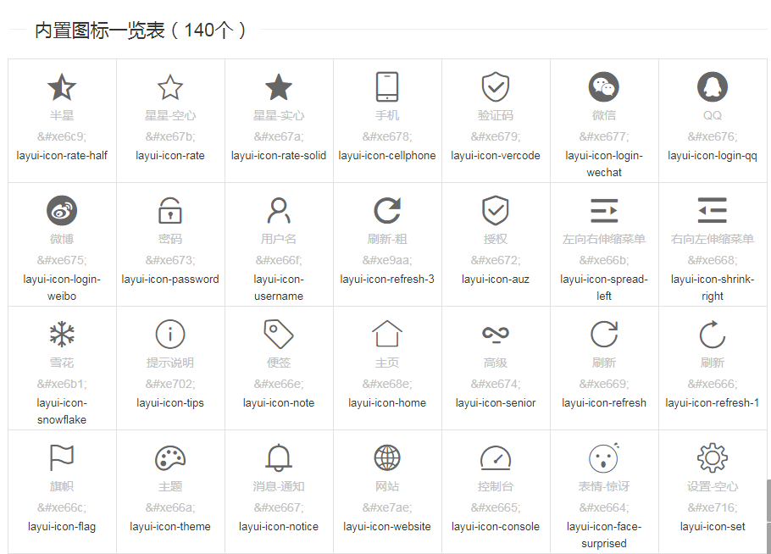Select the note tag icon
This screenshot has width=771, height=554.
(x=278, y=334)
